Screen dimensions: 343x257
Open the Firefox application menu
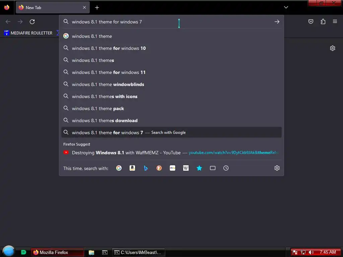coord(335,21)
